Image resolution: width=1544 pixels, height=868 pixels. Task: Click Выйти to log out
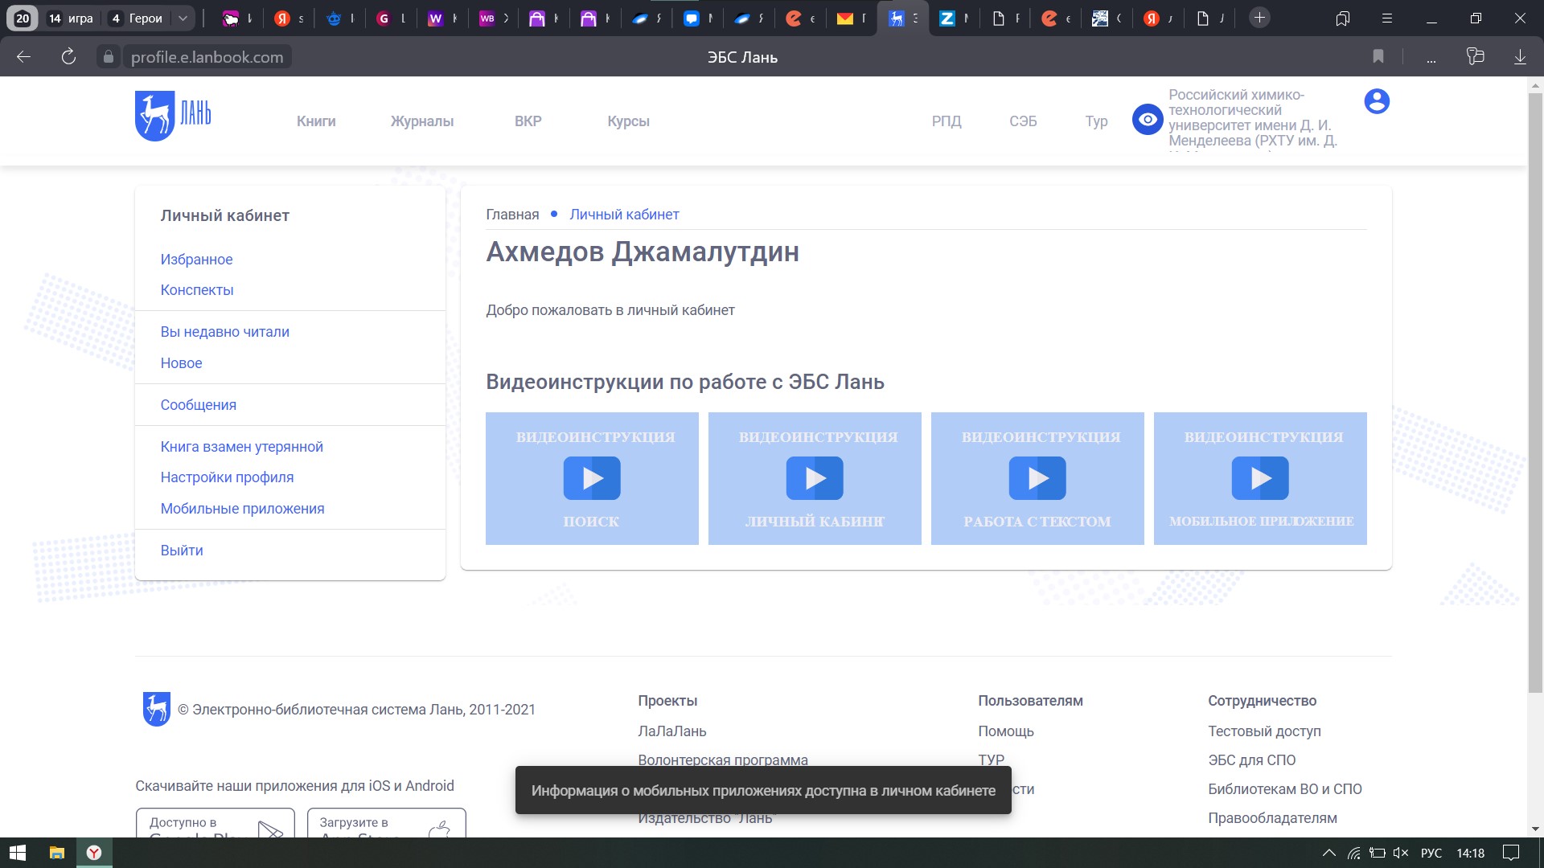(x=182, y=551)
